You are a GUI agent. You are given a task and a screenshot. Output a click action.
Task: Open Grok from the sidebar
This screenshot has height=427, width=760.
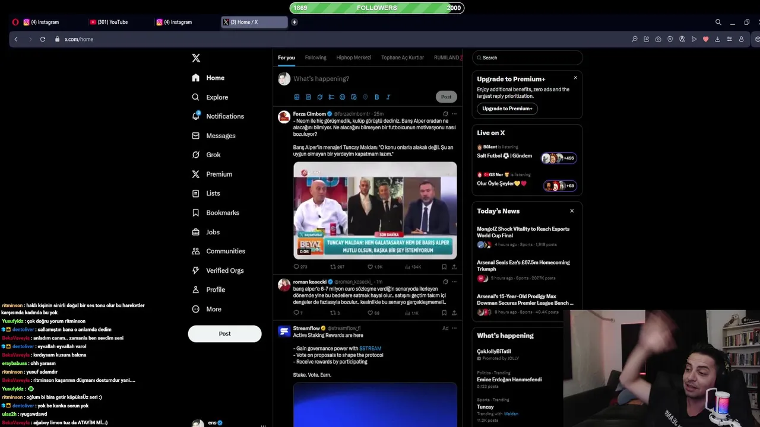click(206, 155)
